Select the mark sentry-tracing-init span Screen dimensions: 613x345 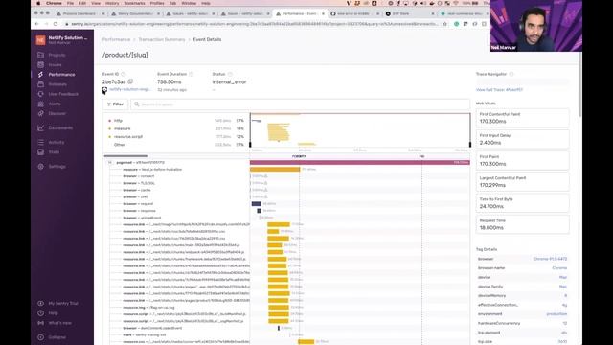coord(145,334)
